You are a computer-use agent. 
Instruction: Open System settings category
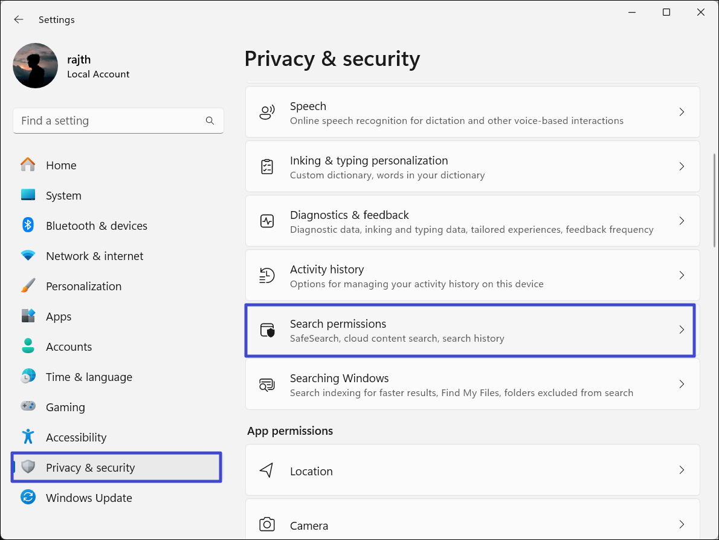point(63,195)
